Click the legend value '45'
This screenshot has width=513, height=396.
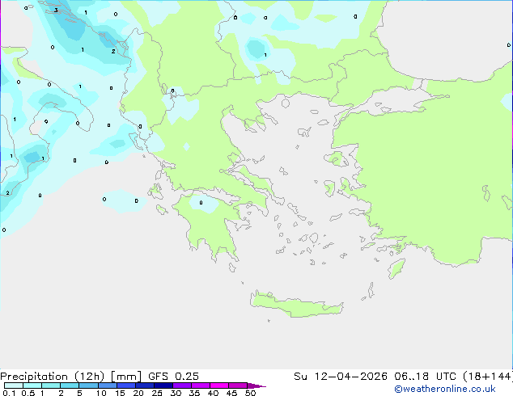point(231,393)
